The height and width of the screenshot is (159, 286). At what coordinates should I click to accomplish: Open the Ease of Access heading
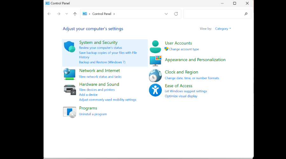[x=179, y=86]
